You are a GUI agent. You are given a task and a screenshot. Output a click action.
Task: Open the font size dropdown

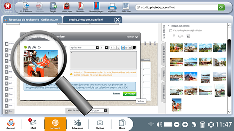coord(104,47)
